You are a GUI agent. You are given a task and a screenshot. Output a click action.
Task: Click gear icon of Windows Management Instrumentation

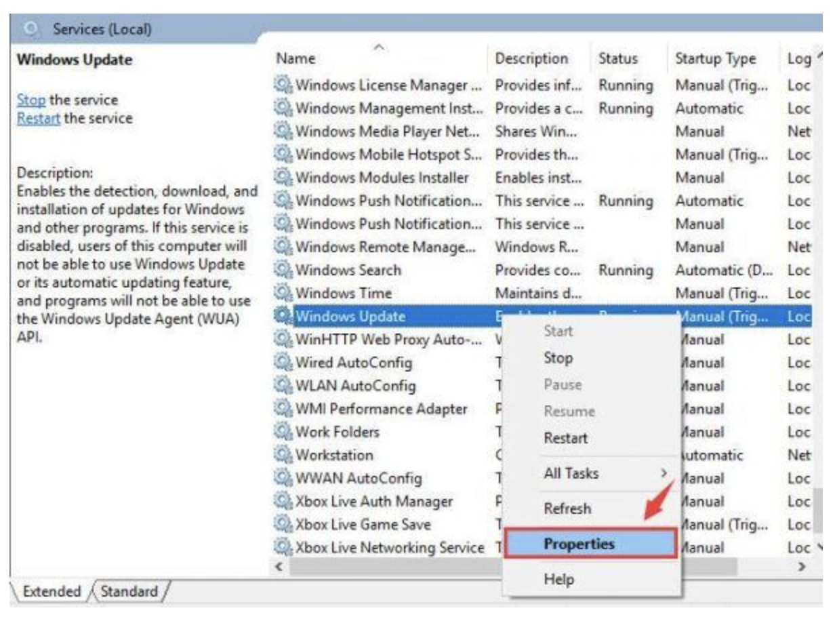click(x=282, y=108)
